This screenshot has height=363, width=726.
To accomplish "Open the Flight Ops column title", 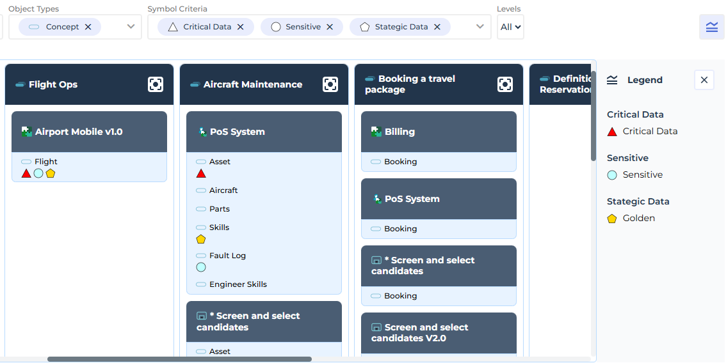I will (x=52, y=84).
